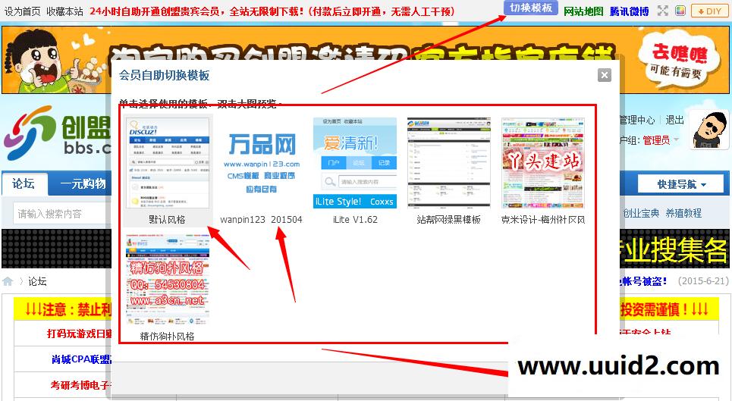Select the 默认风格 template thumbnail
This screenshot has width=732, height=401.
[168, 163]
